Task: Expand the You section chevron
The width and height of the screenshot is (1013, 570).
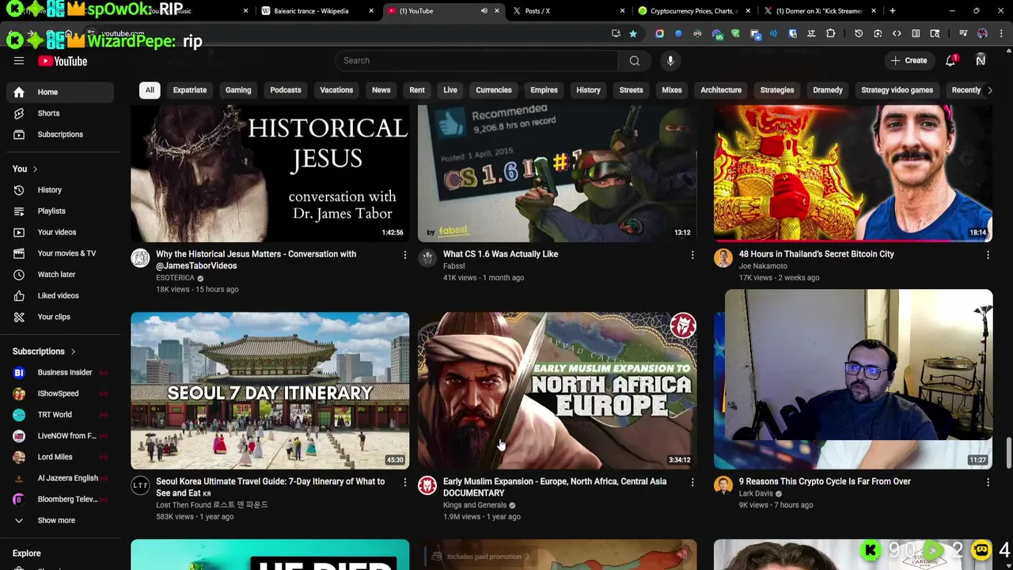Action: click(x=35, y=169)
